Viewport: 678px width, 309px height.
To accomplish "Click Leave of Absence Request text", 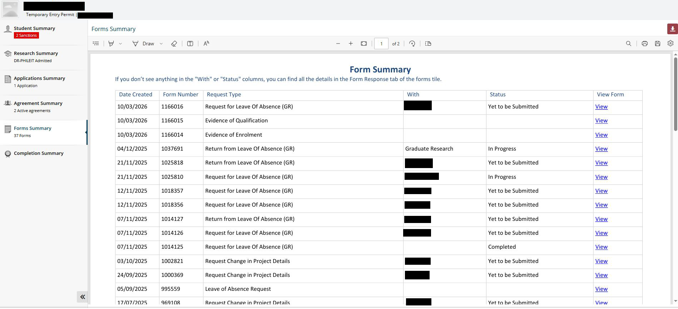I will (238, 289).
